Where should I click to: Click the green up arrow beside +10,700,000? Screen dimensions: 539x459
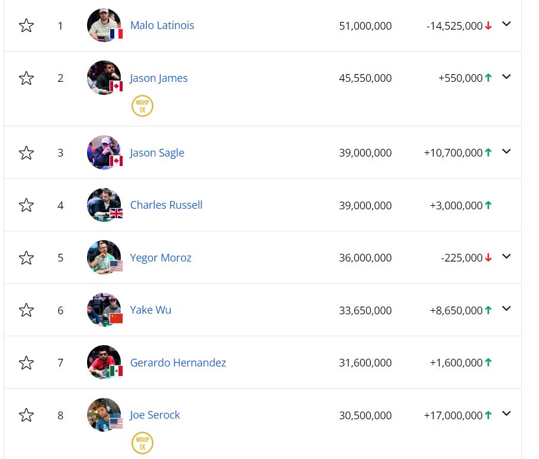point(489,153)
